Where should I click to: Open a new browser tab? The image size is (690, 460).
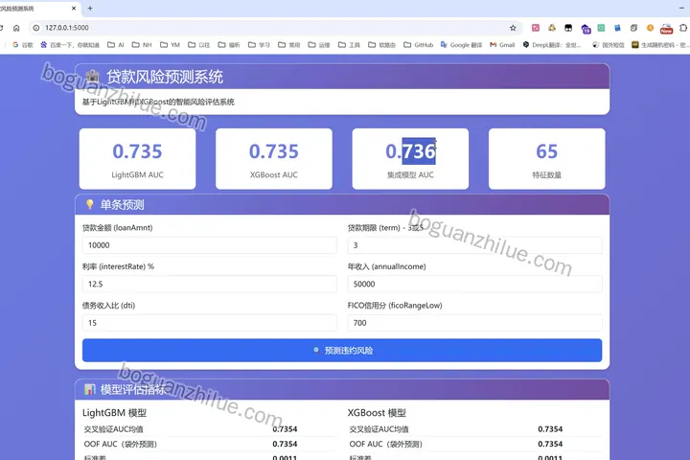(90, 8)
